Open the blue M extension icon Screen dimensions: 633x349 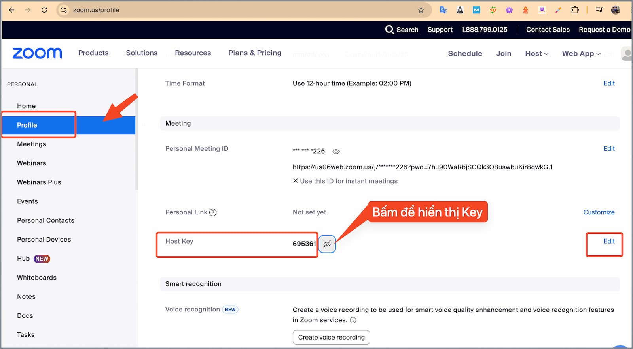pyautogui.click(x=476, y=10)
